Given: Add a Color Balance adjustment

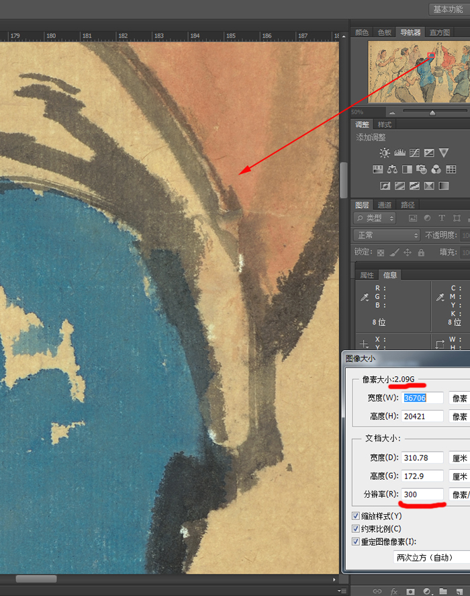Looking at the screenshot, I should 392,169.
